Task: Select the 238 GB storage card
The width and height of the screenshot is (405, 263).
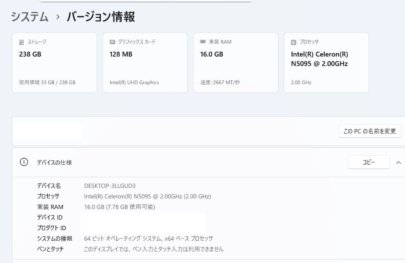Action: (x=54, y=62)
